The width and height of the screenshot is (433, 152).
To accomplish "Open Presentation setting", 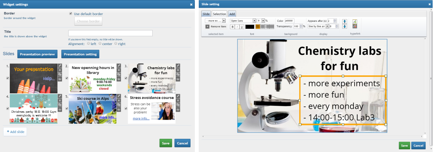I will coord(80,54).
